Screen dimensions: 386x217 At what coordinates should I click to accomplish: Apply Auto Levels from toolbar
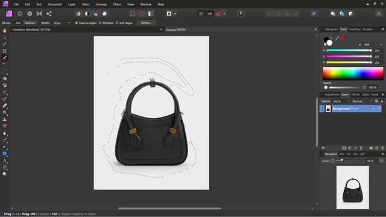coord(78,14)
